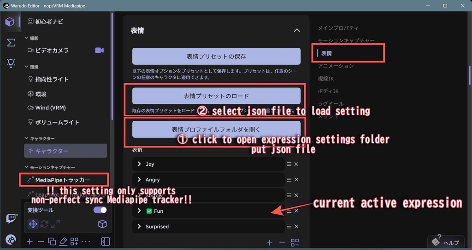Jump to メインプロパティ section

pyautogui.click(x=338, y=28)
